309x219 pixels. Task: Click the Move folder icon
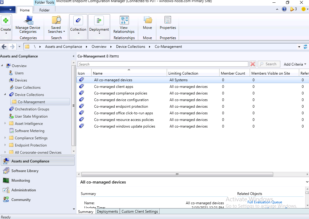(147, 20)
